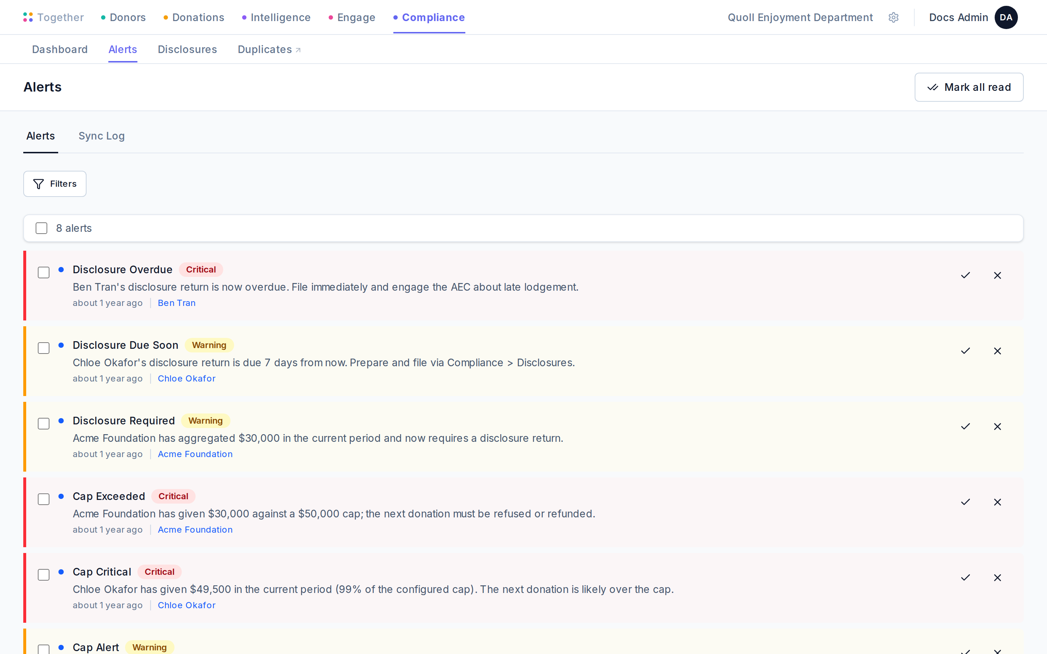Tick the Cap Exceeded checkbox

(x=44, y=499)
